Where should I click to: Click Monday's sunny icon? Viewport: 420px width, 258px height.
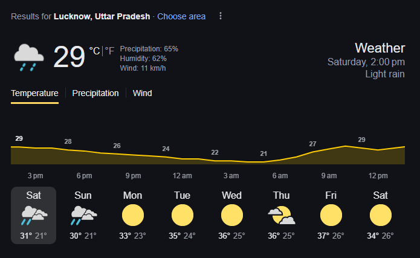click(x=133, y=216)
